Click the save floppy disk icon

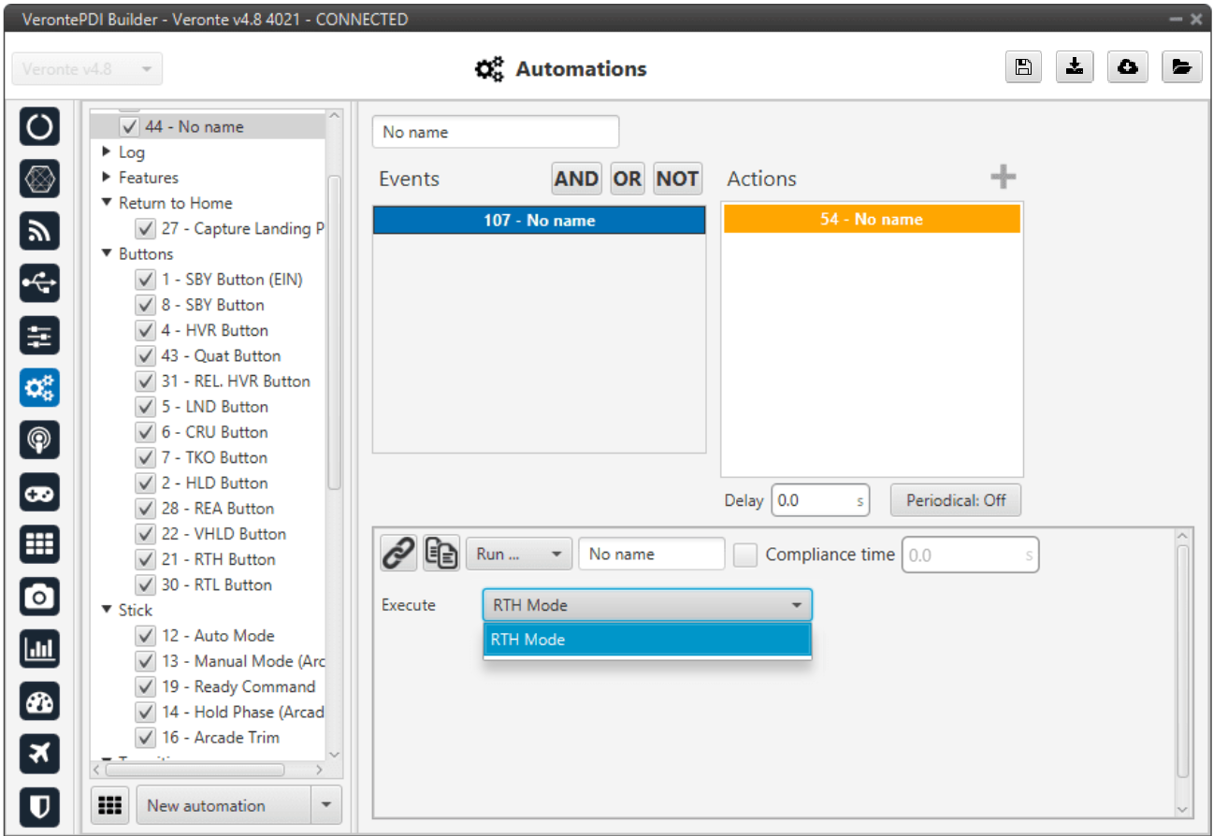(1023, 67)
